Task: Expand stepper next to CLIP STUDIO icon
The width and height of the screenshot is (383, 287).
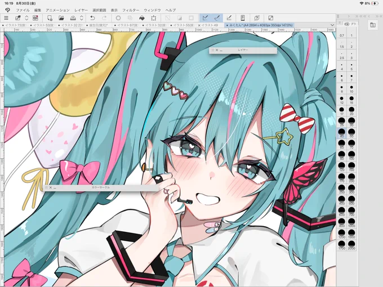Action: point(26,18)
